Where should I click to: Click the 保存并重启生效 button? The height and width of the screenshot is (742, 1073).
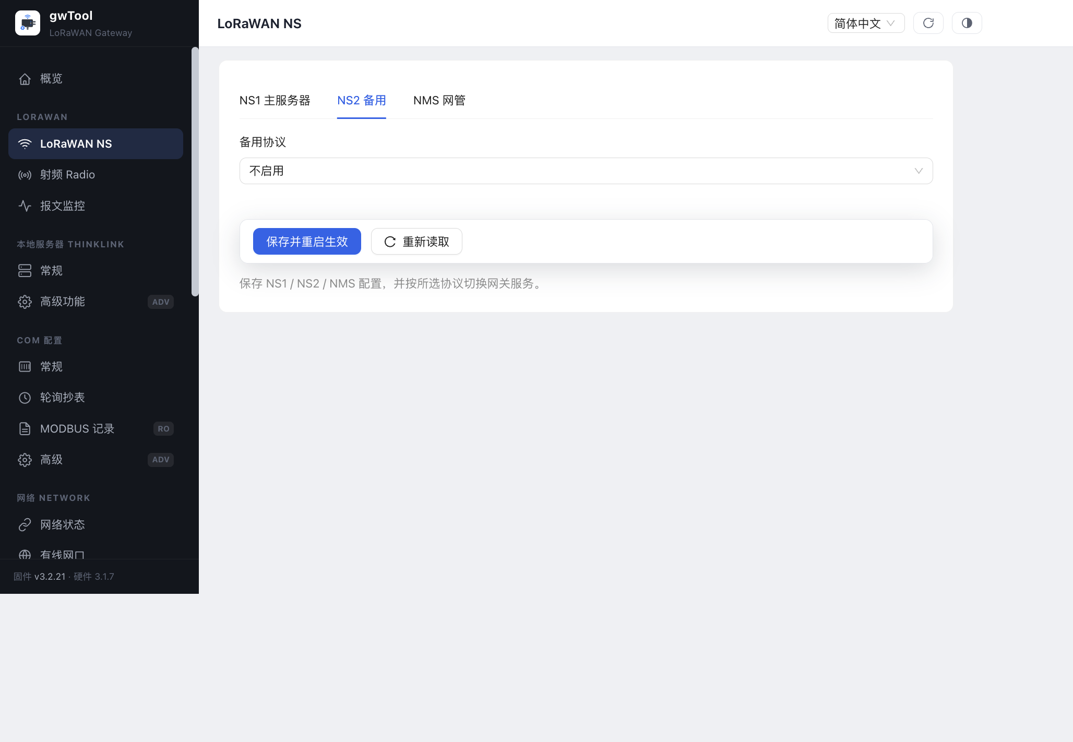pos(307,242)
